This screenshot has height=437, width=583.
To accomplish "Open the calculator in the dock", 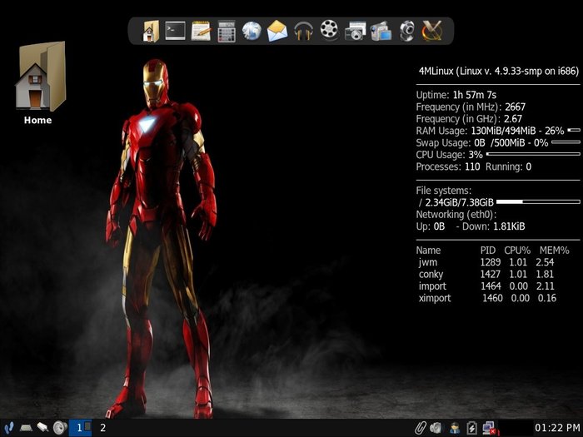I will [x=227, y=32].
